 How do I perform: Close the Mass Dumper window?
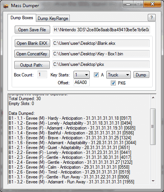[x=152, y=4]
